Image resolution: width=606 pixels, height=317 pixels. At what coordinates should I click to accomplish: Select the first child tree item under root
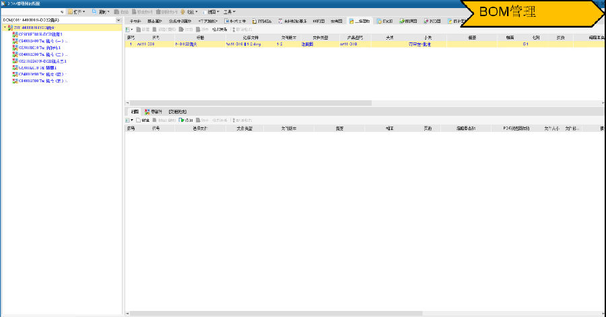click(40, 34)
